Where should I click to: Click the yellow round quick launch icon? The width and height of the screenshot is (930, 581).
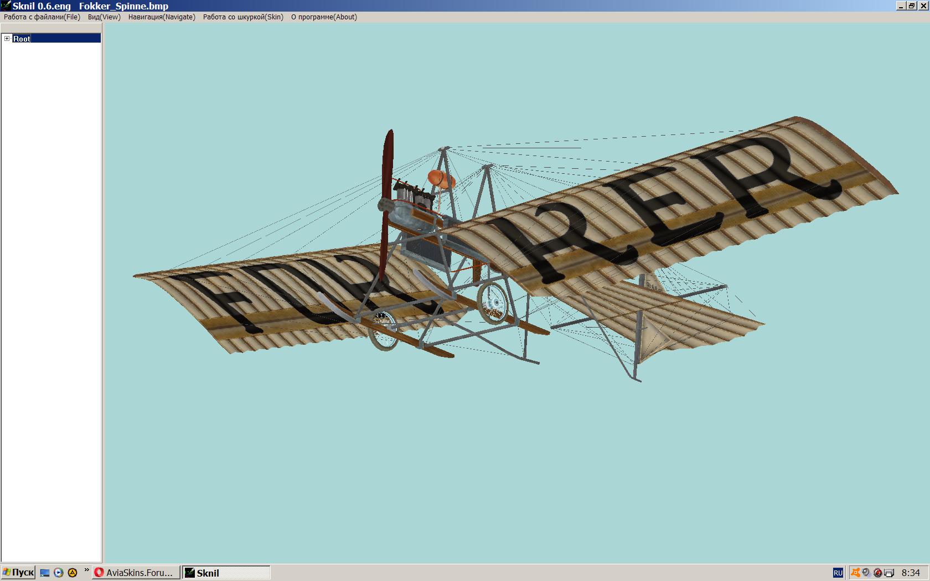click(x=72, y=573)
